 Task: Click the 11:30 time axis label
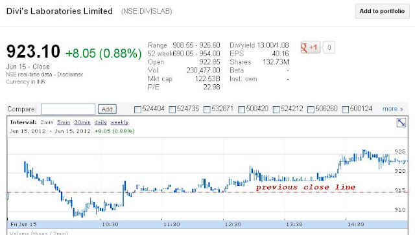(x=171, y=225)
